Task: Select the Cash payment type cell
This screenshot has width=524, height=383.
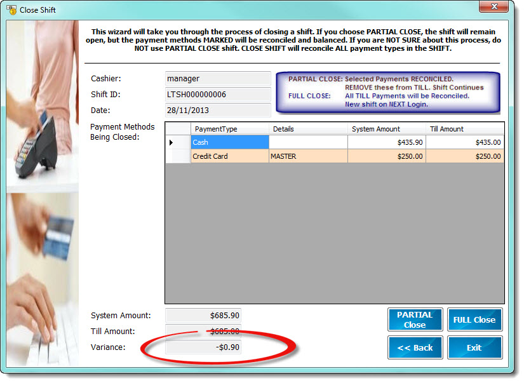Action: (x=229, y=142)
